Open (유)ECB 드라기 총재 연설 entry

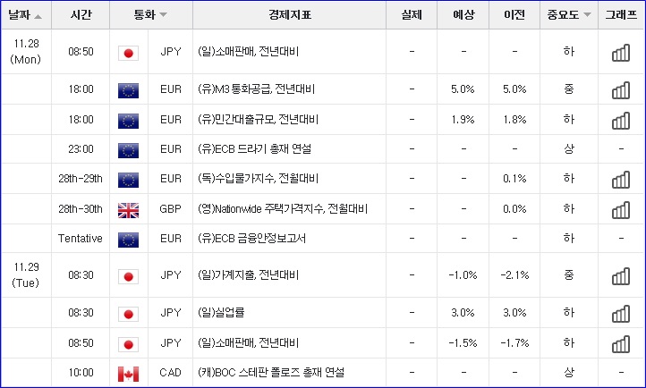click(254, 149)
